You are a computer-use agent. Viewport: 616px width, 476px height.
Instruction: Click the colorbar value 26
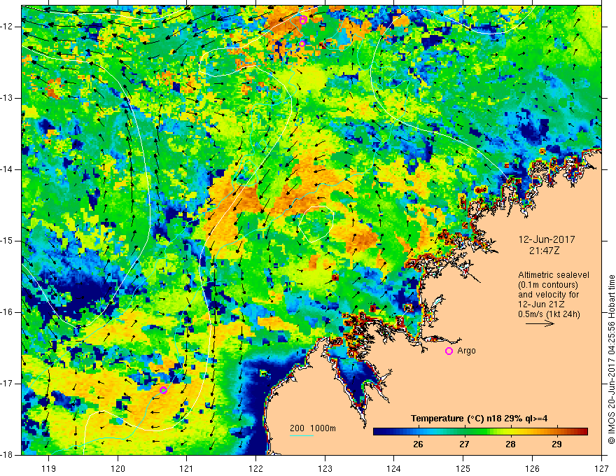coord(418,444)
